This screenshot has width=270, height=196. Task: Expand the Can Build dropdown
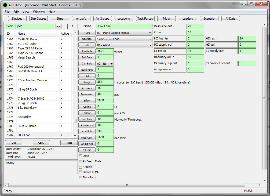point(105,64)
